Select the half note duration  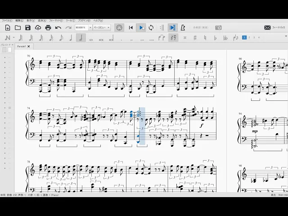[x=81, y=38]
